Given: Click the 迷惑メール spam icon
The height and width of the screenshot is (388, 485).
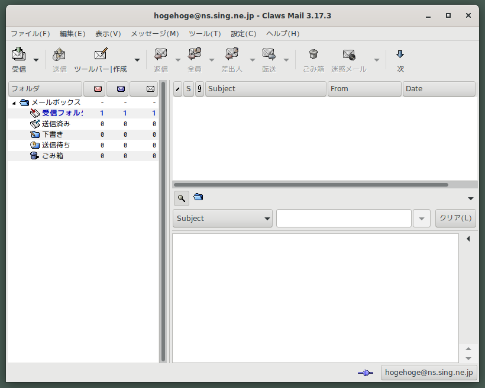Looking at the screenshot, I should (x=349, y=55).
